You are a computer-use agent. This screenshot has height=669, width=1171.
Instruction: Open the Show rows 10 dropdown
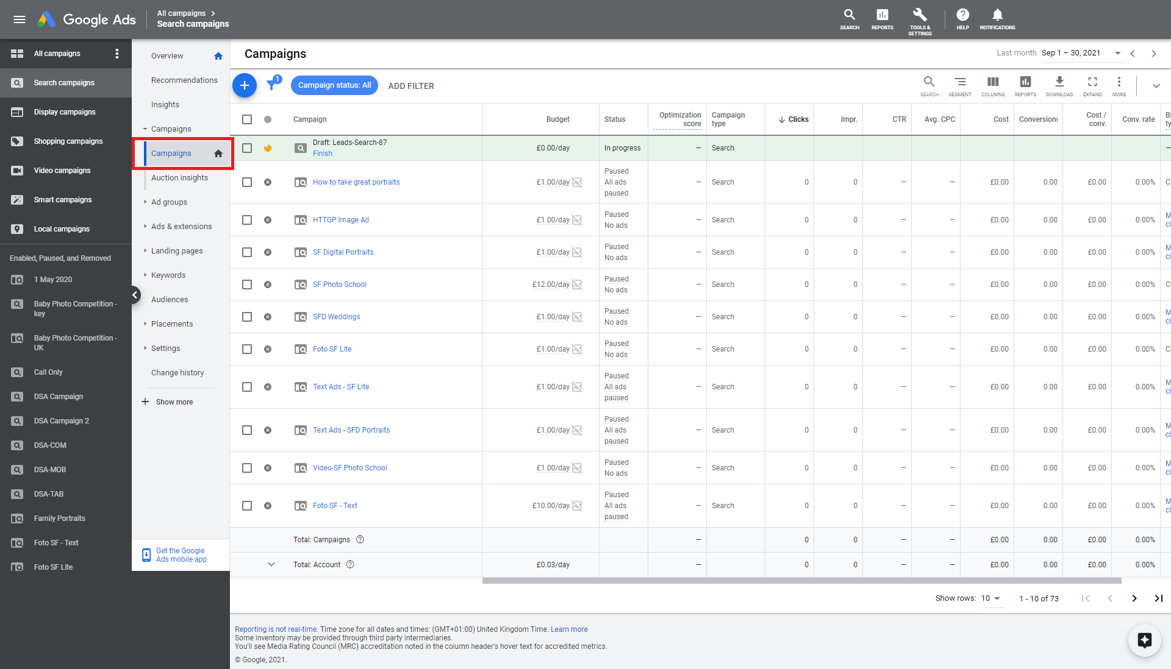pyautogui.click(x=990, y=598)
